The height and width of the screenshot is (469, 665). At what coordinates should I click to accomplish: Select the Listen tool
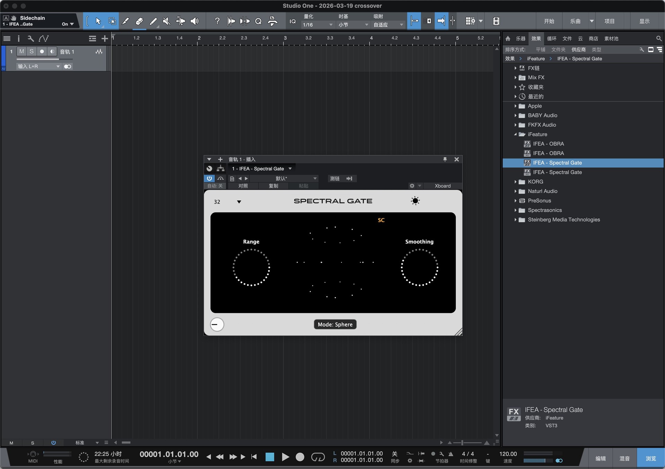tap(194, 21)
